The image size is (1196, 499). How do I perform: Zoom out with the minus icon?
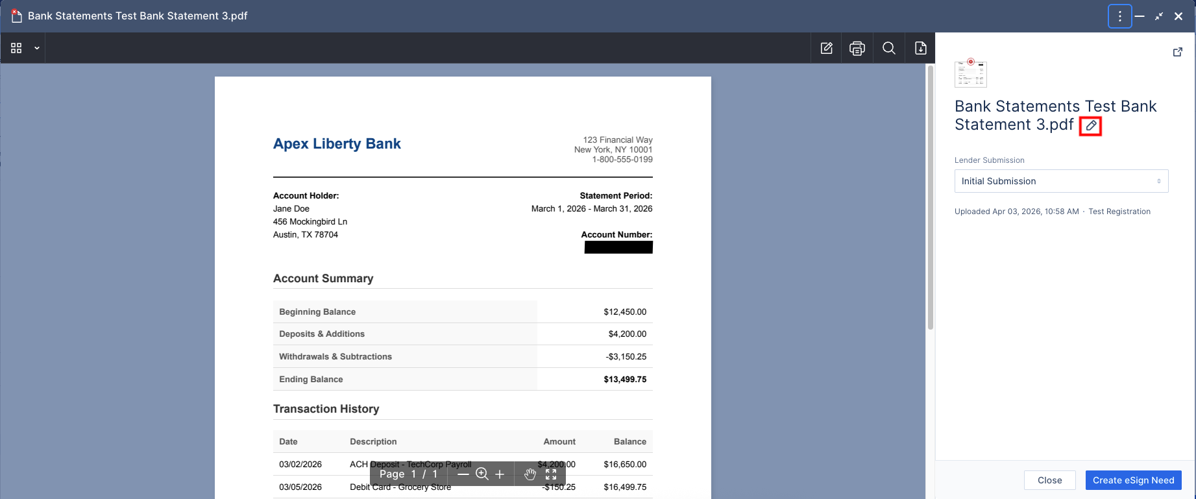[463, 474]
